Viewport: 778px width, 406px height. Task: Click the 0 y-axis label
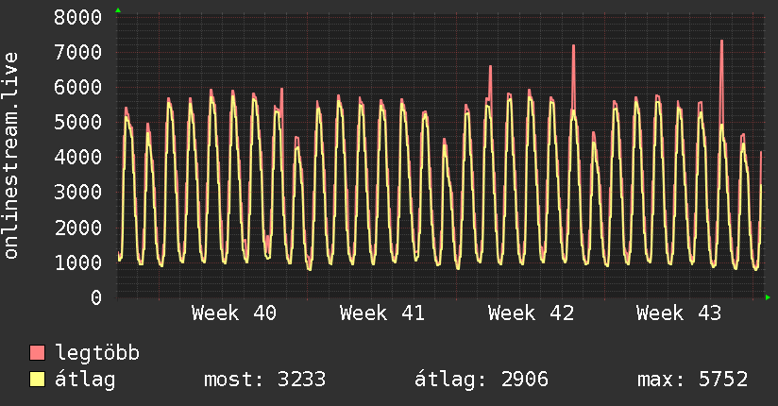coord(96,297)
